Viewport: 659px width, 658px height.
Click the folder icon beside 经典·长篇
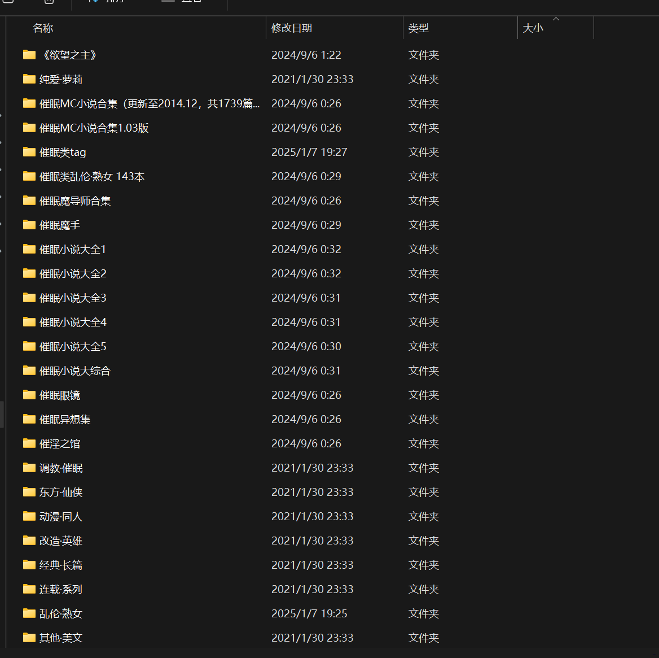pos(29,564)
